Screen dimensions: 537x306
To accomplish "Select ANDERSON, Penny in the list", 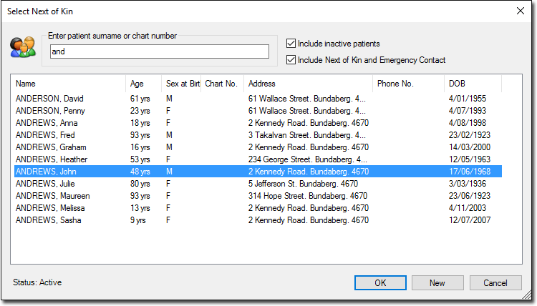I will [x=258, y=111].
